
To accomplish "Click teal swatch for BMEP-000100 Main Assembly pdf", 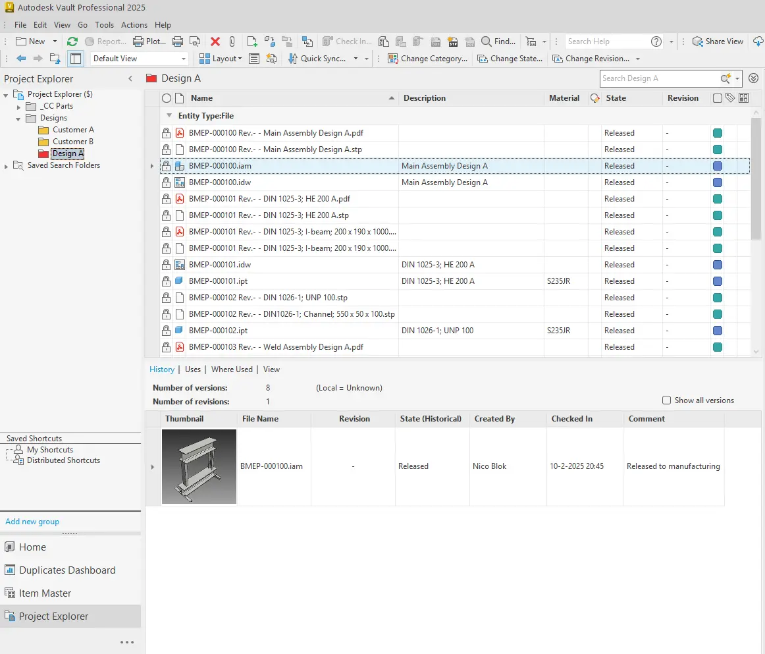I will coord(717,133).
